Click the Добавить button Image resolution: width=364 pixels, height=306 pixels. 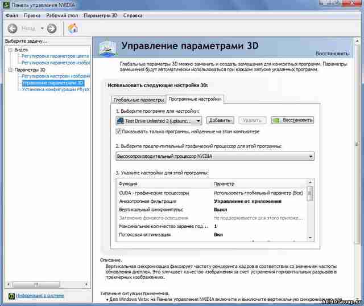point(220,120)
